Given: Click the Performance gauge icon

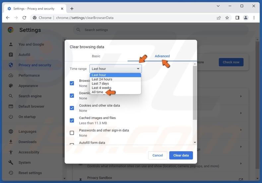Looking at the screenshot, I should tap(11, 75).
